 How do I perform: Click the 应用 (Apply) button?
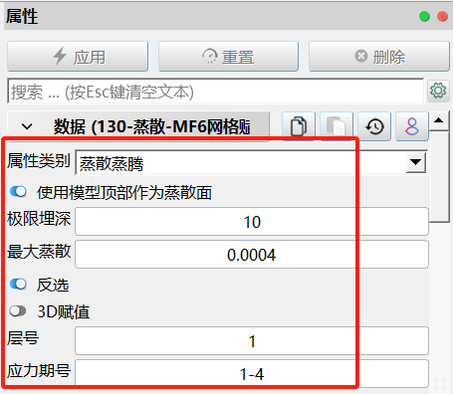[x=78, y=57]
